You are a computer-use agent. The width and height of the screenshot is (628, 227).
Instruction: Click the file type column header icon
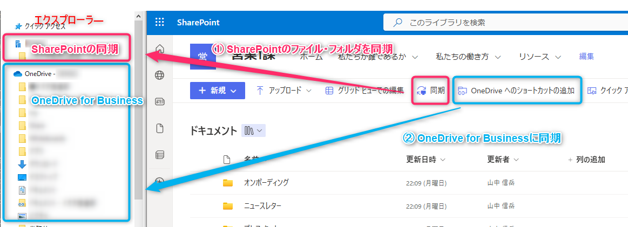[227, 160]
